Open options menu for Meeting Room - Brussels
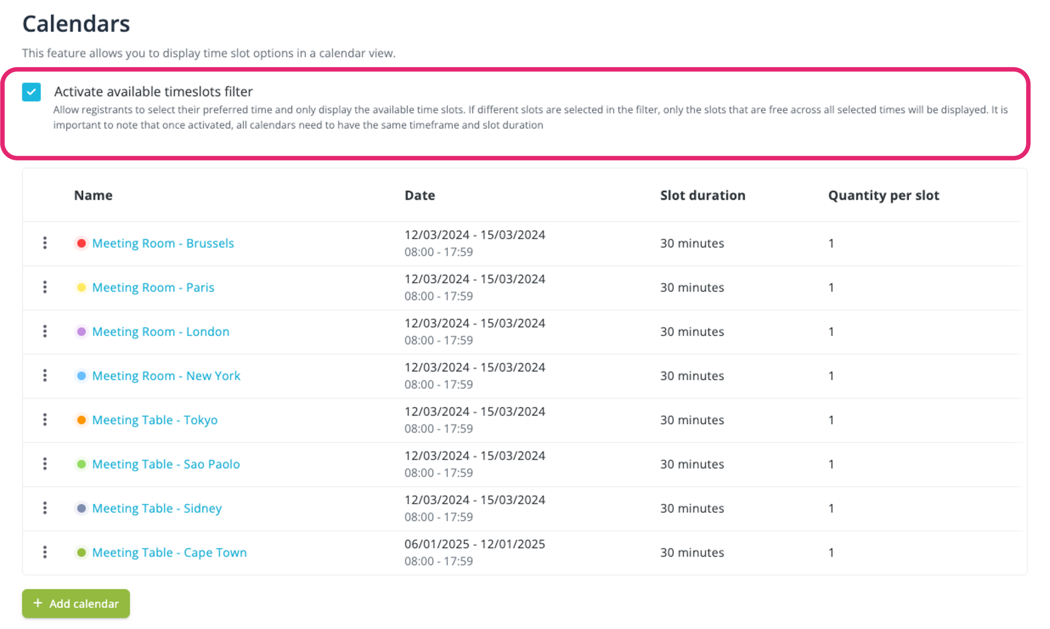 (x=45, y=243)
